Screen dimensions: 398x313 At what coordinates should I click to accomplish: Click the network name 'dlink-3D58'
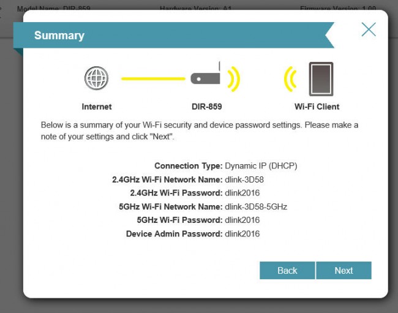(x=244, y=179)
